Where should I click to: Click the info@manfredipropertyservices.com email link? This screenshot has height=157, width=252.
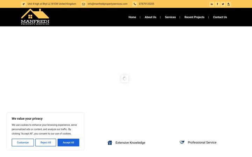point(107,4)
